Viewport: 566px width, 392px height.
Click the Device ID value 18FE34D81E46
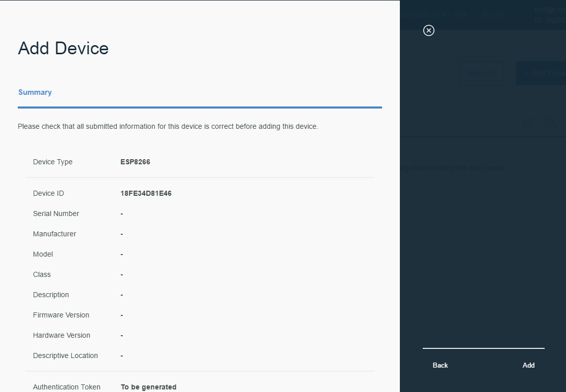pos(146,193)
